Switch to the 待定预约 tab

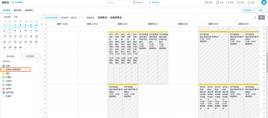(x=30, y=56)
